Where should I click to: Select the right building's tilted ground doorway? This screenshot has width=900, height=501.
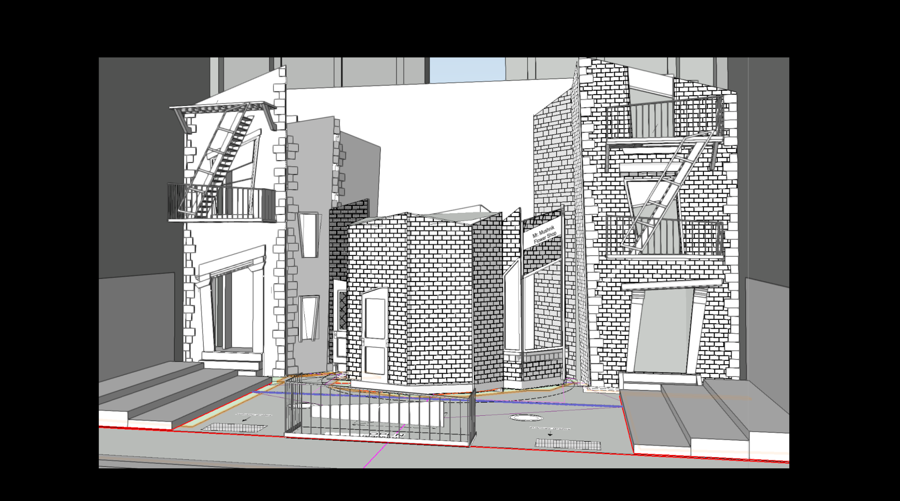click(663, 330)
